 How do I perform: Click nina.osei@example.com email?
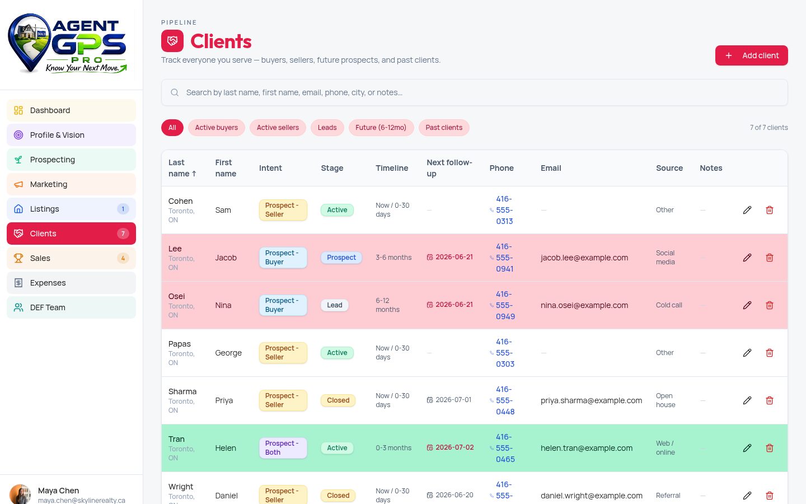tap(584, 305)
